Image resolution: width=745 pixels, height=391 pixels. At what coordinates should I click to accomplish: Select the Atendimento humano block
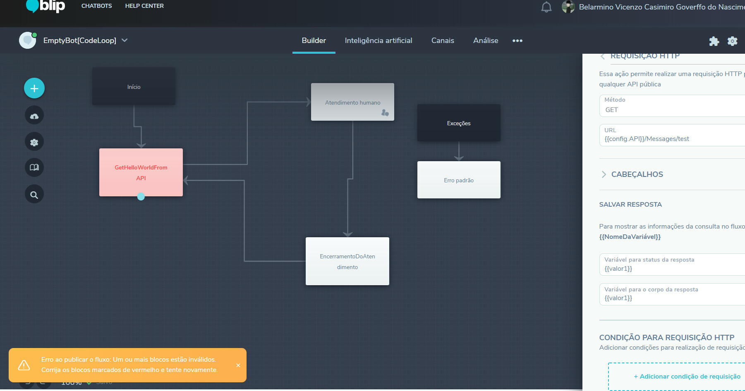pyautogui.click(x=352, y=102)
